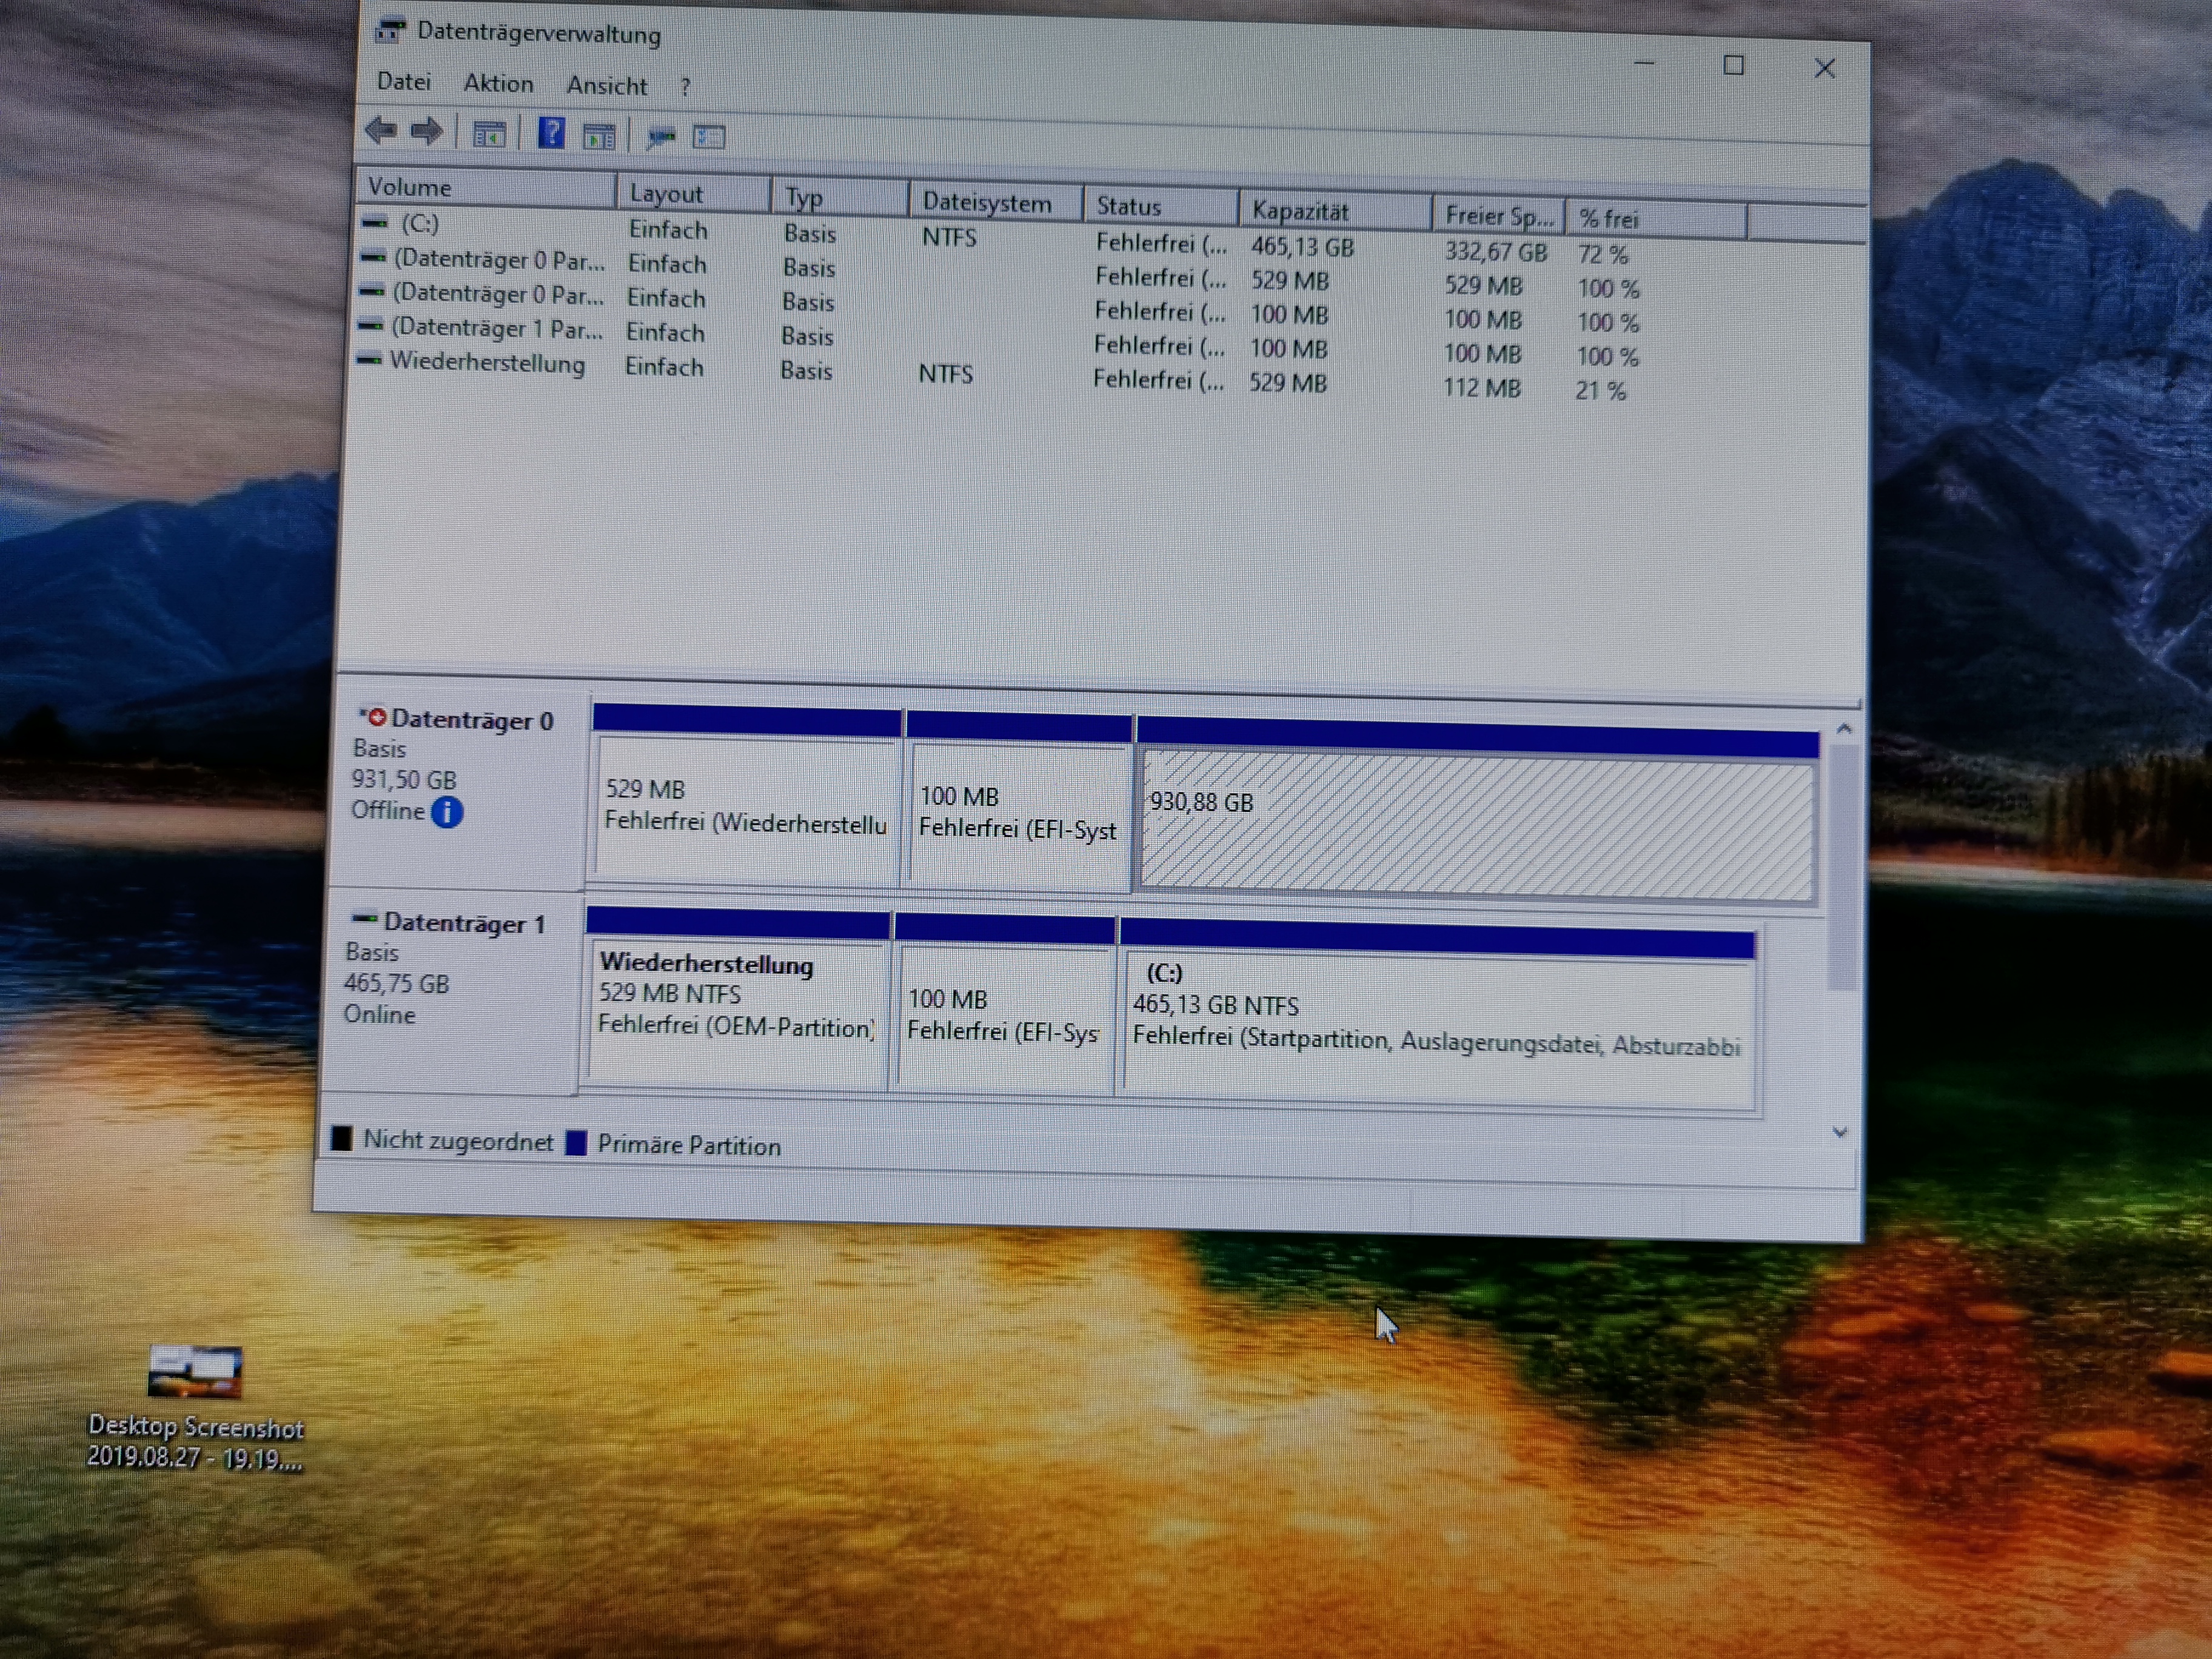This screenshot has height=1659, width=2212.
Task: Sort the list by Kapazität column
Action: [1300, 211]
